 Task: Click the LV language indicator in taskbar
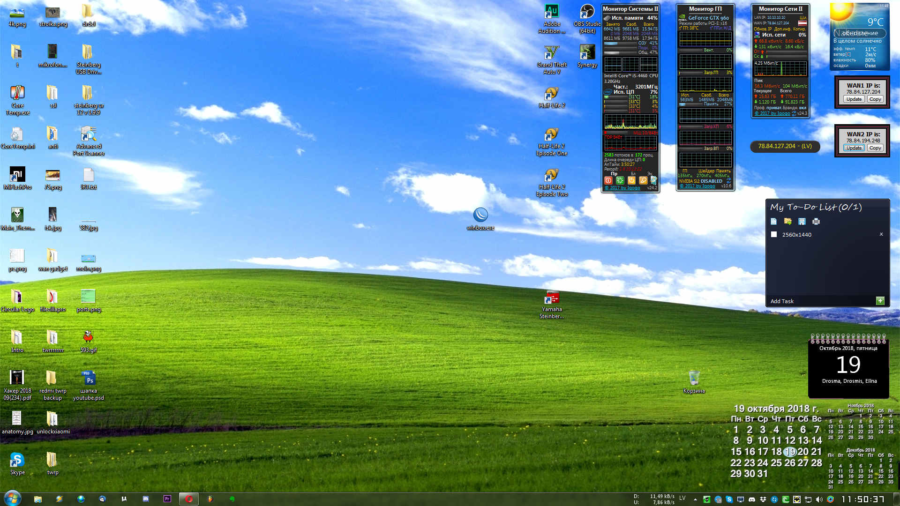point(682,498)
